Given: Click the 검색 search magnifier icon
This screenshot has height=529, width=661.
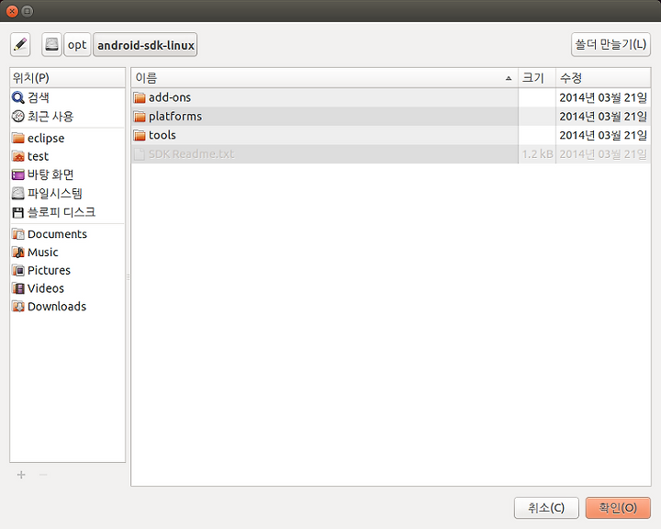Looking at the screenshot, I should (x=17, y=97).
